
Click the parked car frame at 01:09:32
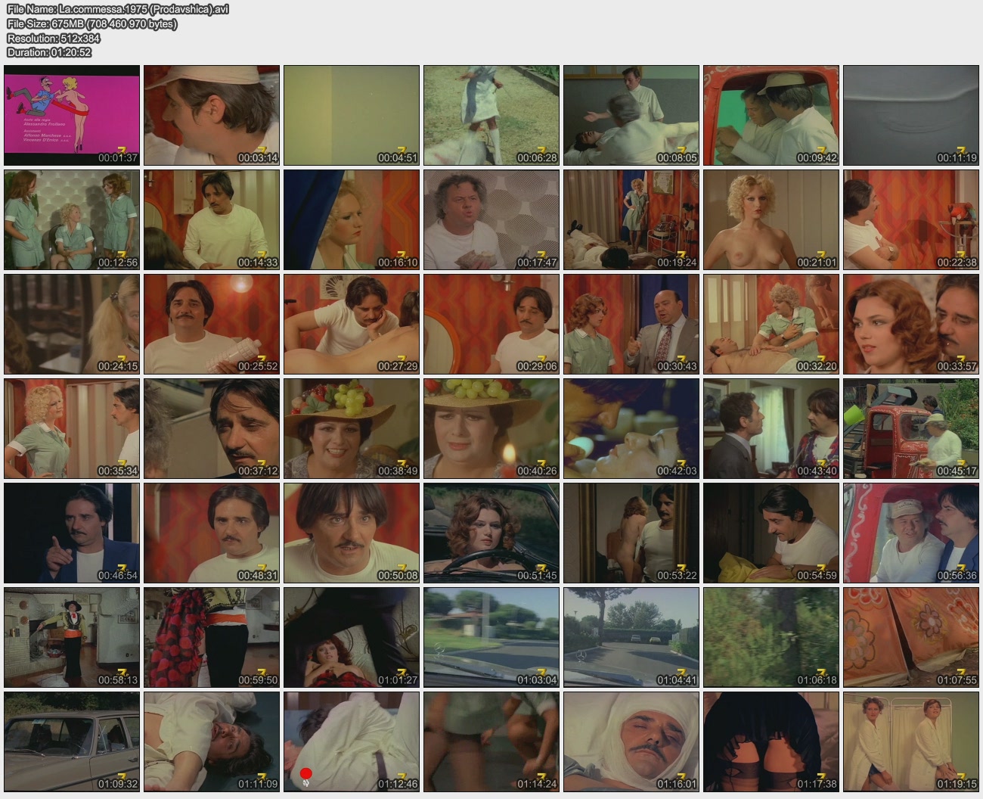click(72, 741)
